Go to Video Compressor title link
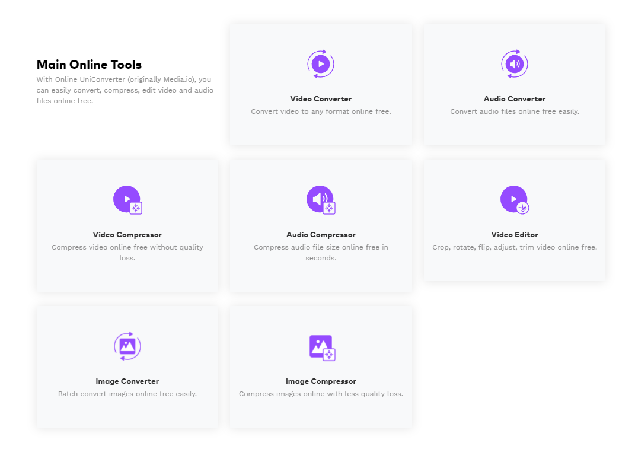This screenshot has height=459, width=635. point(127,235)
